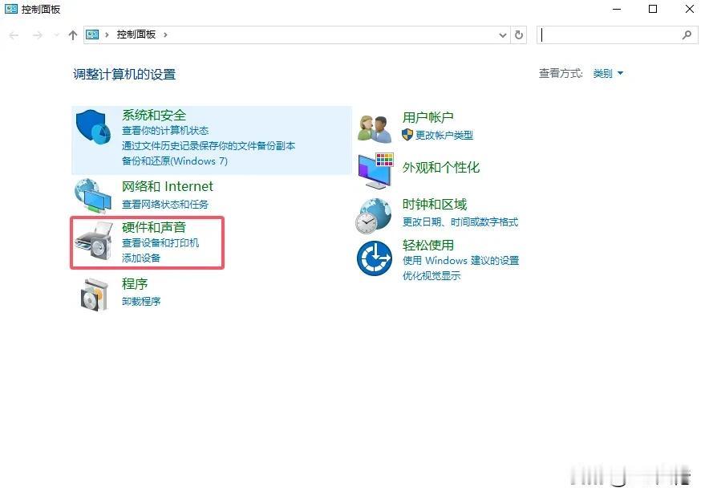The image size is (705, 500).
Task: Click the Ease of Access circular icon
Action: 375,258
